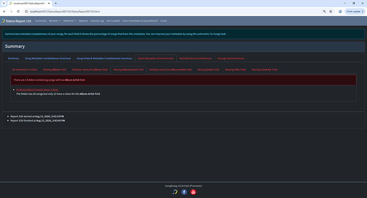Click the browser address bar URL

65,12
